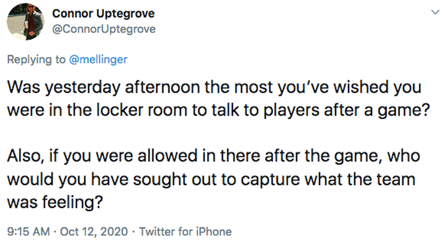Screen dimensions: 448x247
Task: Open Connor Uptegrove's profile avatar
Action: (26, 22)
